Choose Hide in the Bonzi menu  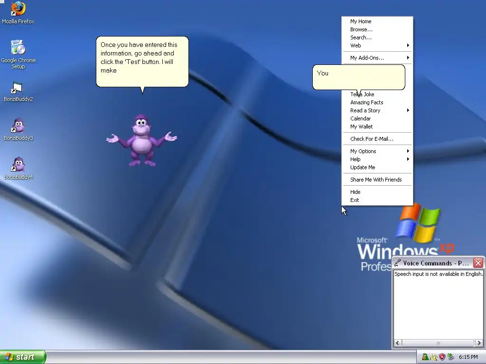pyautogui.click(x=377, y=192)
